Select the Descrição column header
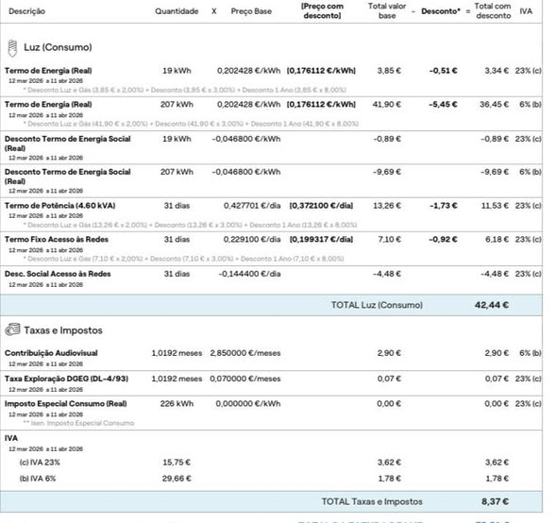Screen dimensions: 557x523 click(27, 11)
